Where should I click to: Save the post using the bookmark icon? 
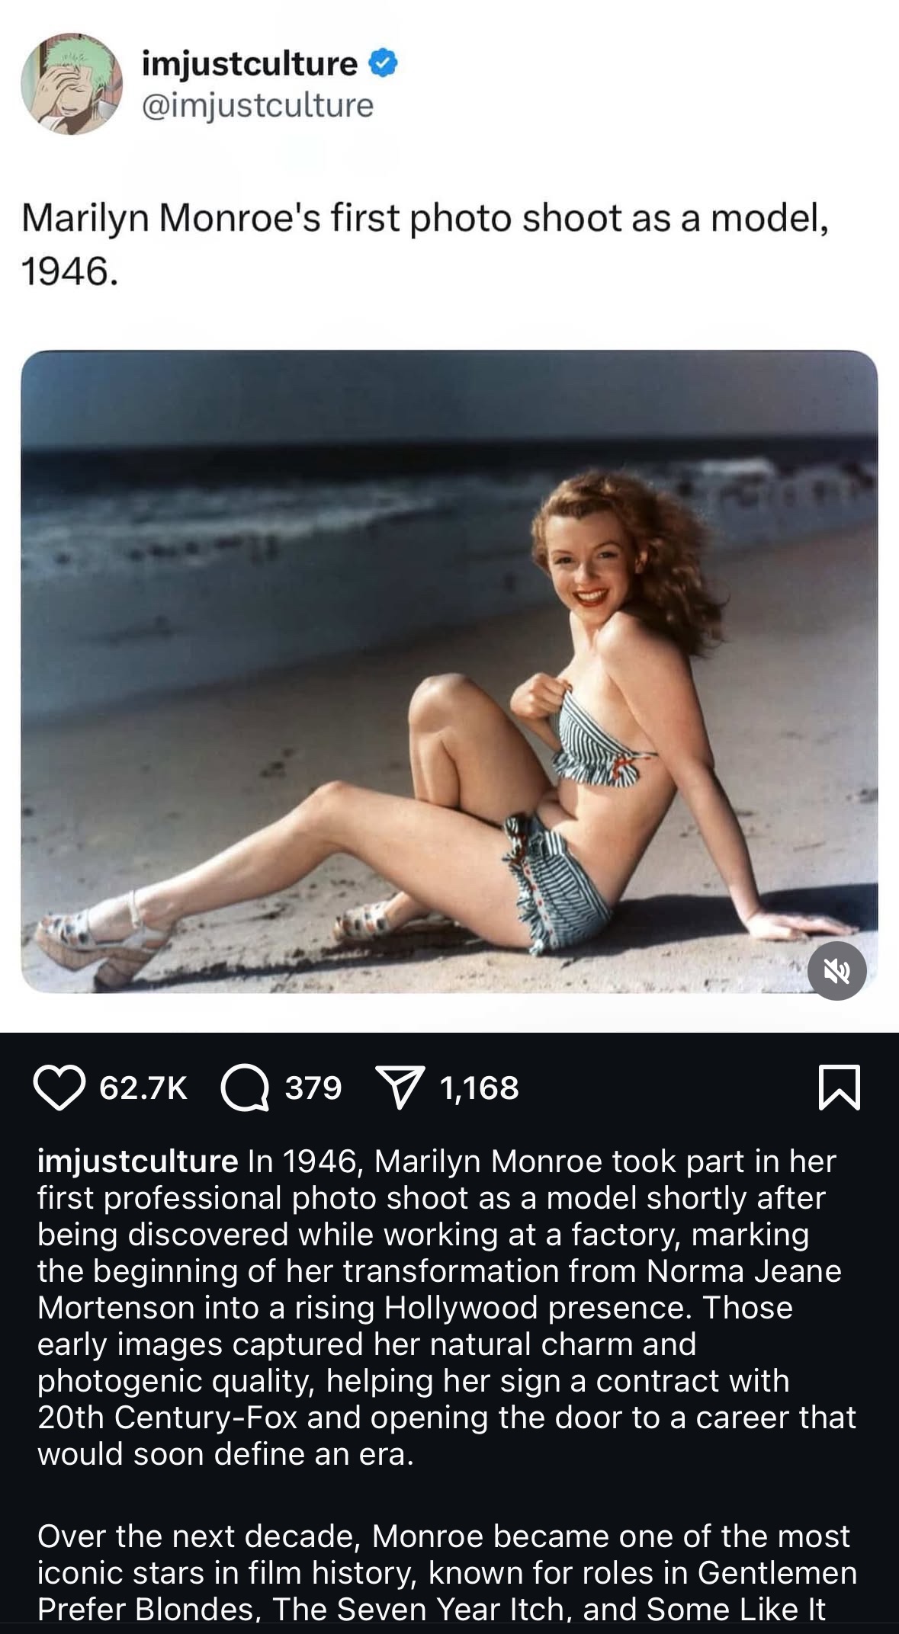839,1088
